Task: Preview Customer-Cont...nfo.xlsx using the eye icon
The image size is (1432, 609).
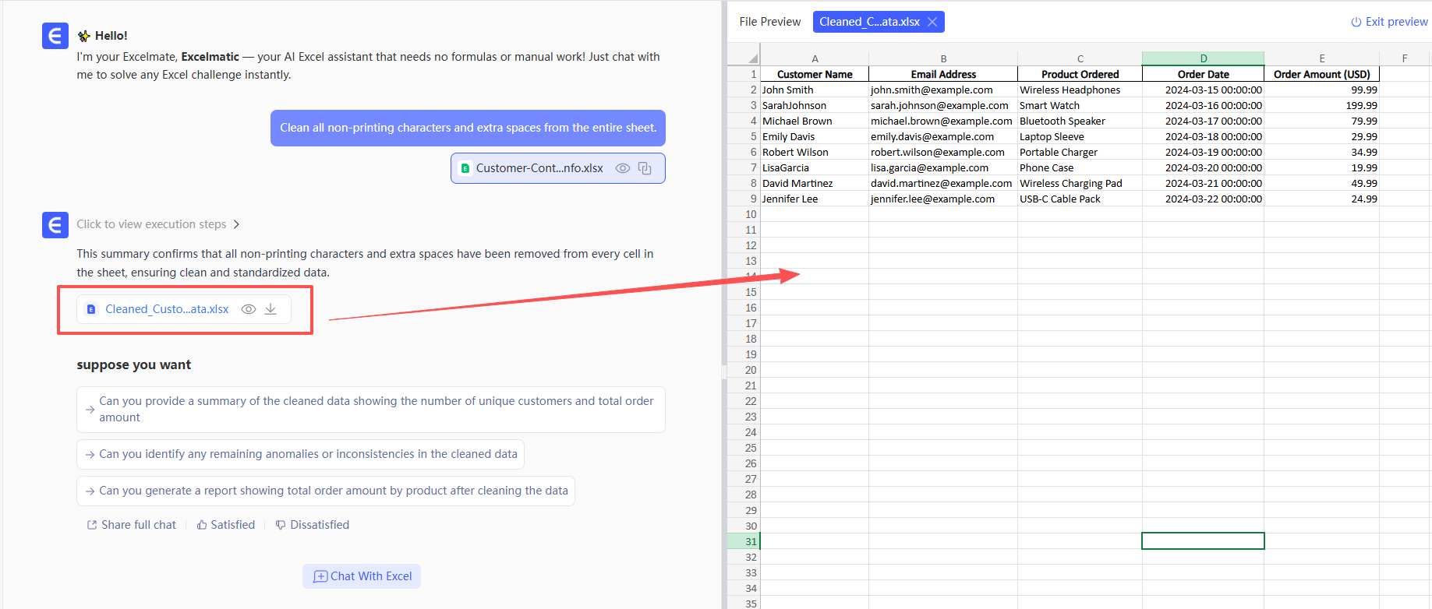Action: pyautogui.click(x=622, y=168)
